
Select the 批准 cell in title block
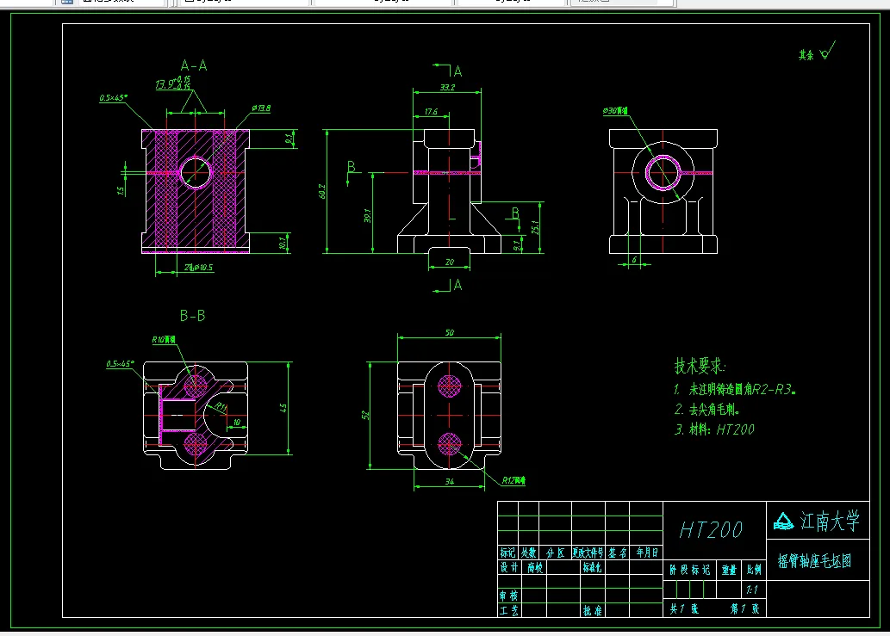592,610
